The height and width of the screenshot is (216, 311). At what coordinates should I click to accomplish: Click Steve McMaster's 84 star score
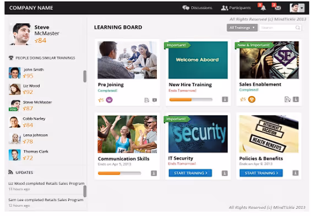pyautogui.click(x=41, y=41)
